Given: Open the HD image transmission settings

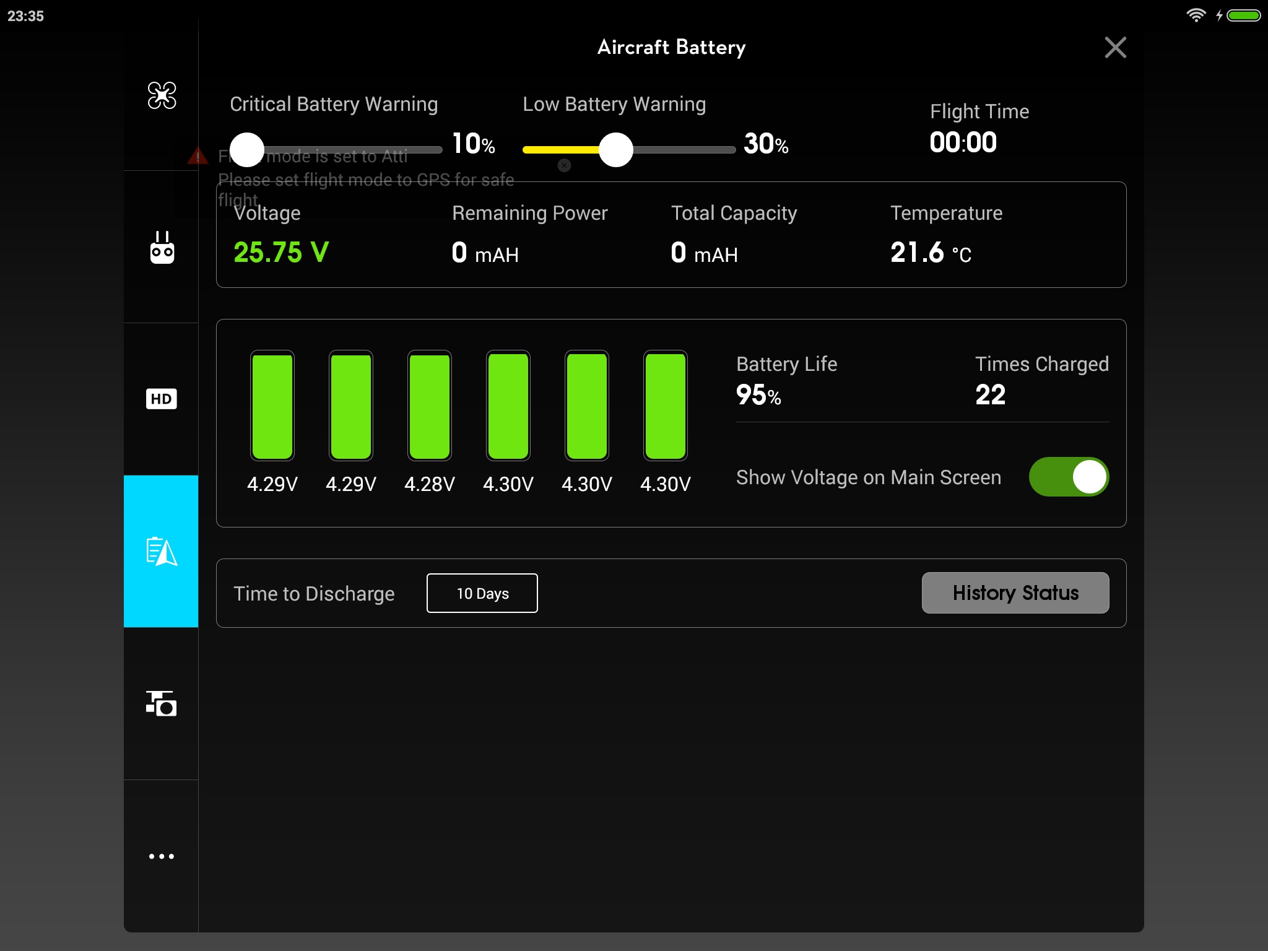Looking at the screenshot, I should coord(162,399).
